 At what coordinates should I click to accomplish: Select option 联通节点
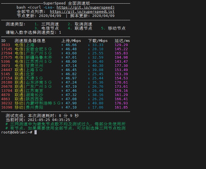[x=83, y=28]
